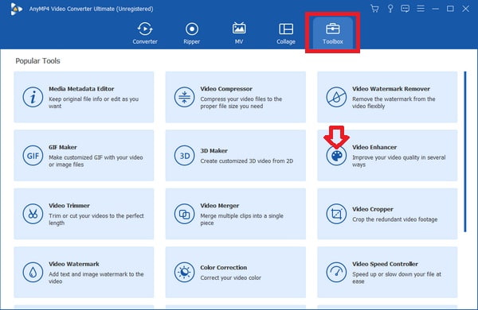Choose Video Cropper title text
478x310 pixels.
click(x=373, y=209)
